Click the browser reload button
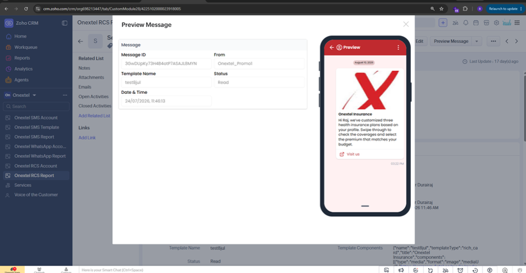This screenshot has height=273, width=526. click(x=26, y=9)
